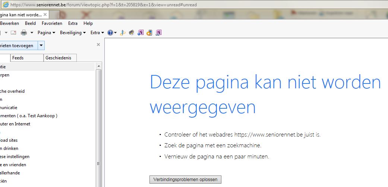Click the blue Help question mark icon
Screen dimensions: 388x187
[110, 33]
